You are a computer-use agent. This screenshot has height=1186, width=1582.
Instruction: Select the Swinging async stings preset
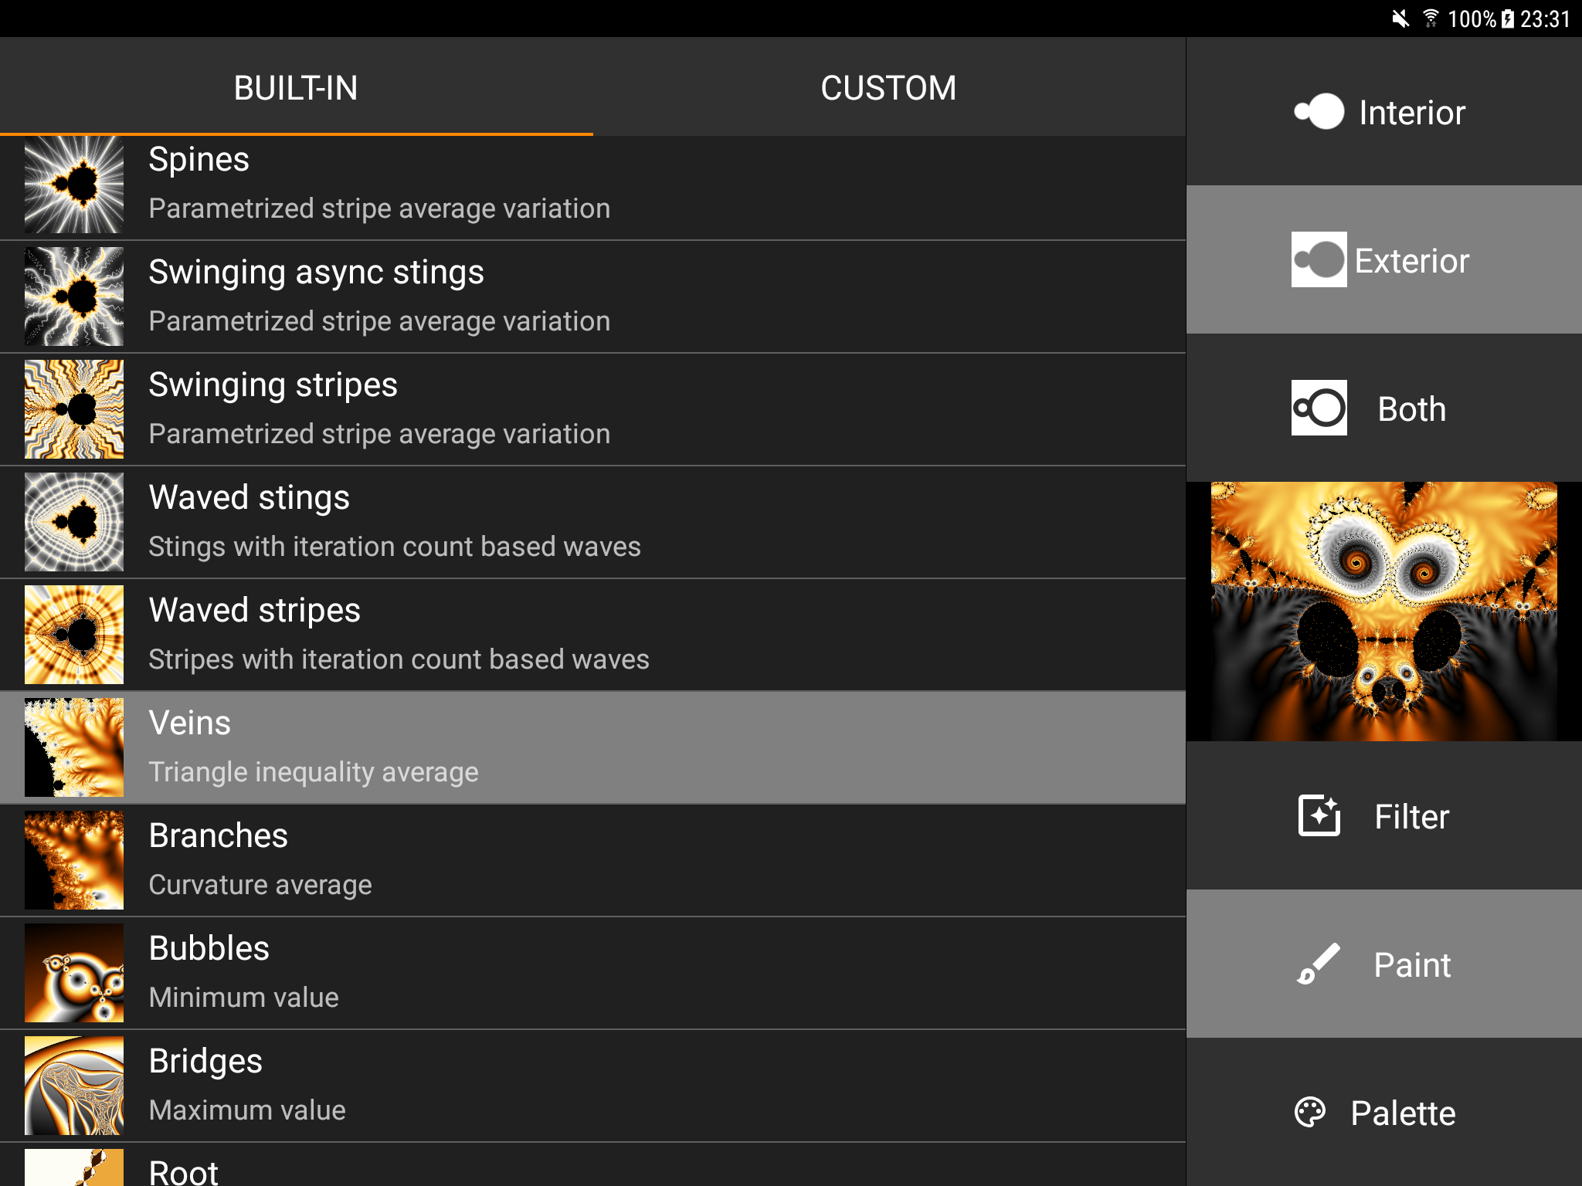[x=541, y=295]
